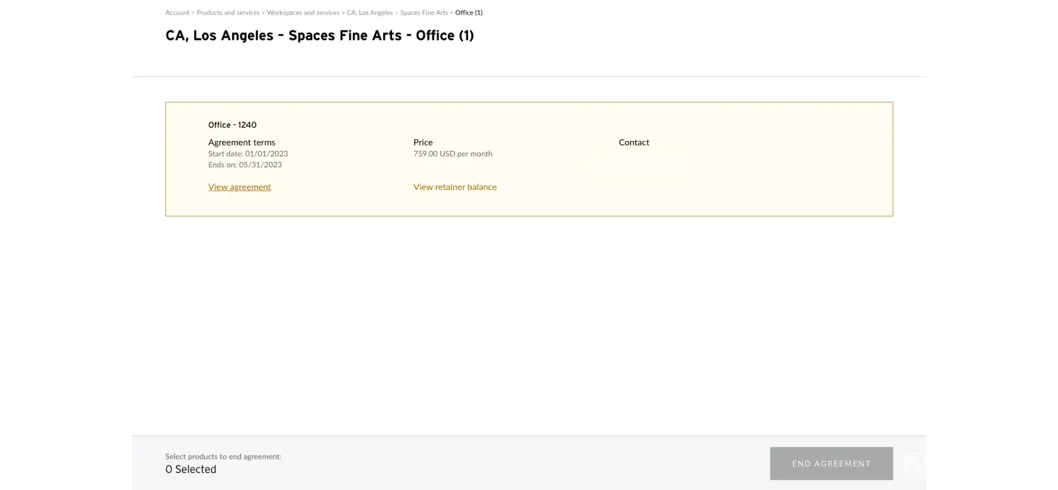The width and height of the screenshot is (1058, 490).
Task: Open CA, Los Angeles - Spaces Fine Arts breadcrumb
Action: pyautogui.click(x=397, y=12)
